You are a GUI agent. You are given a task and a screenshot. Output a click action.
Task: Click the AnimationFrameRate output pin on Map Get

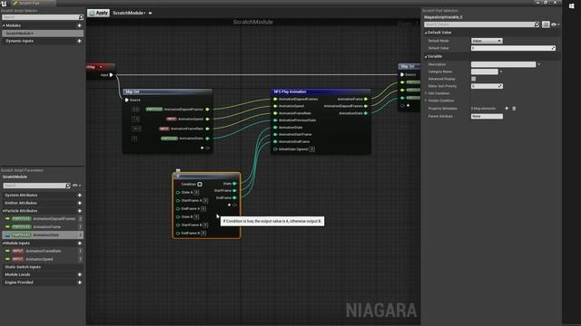click(x=208, y=129)
